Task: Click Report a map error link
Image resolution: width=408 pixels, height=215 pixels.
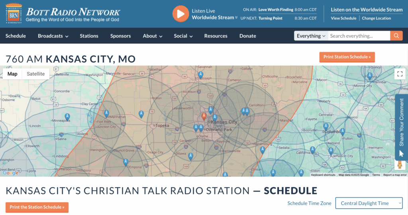Action: tap(395, 175)
